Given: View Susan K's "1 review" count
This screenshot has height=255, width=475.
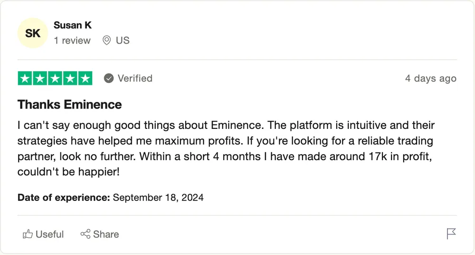Looking at the screenshot, I should pos(72,40).
